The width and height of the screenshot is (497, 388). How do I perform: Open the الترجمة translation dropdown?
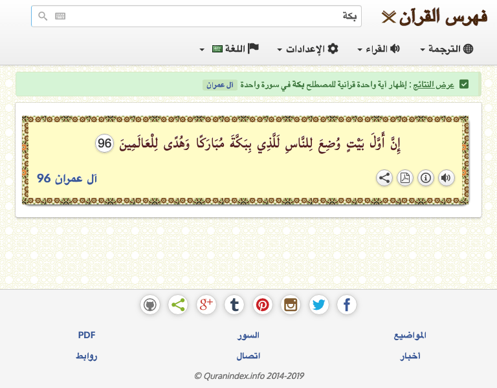point(447,48)
